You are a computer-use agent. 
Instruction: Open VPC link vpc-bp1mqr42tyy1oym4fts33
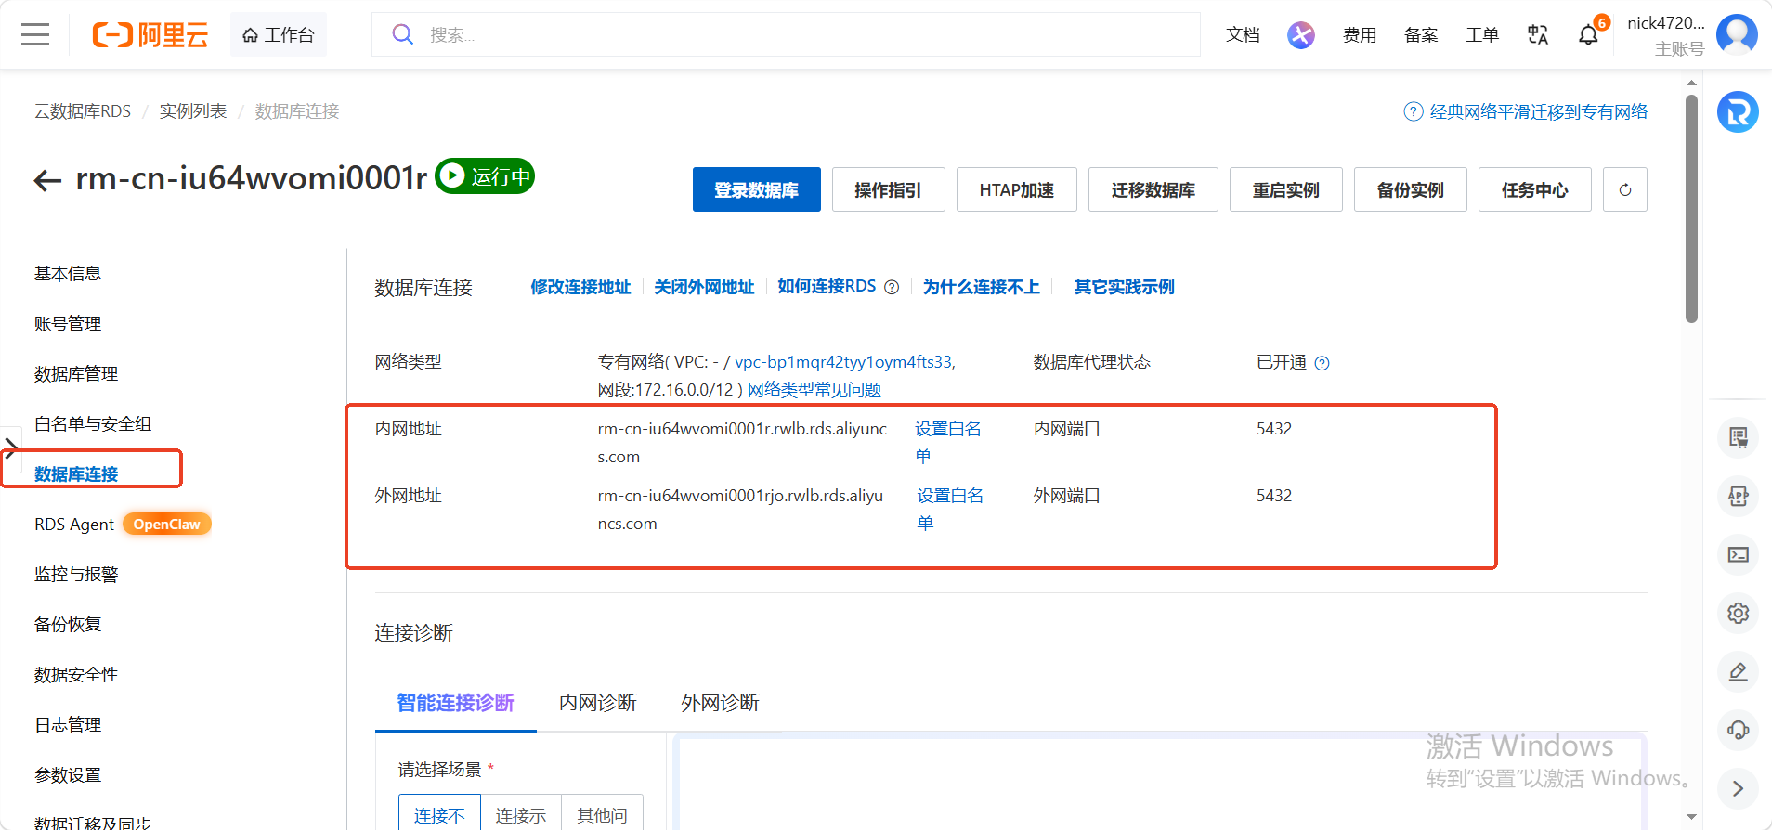(x=843, y=362)
